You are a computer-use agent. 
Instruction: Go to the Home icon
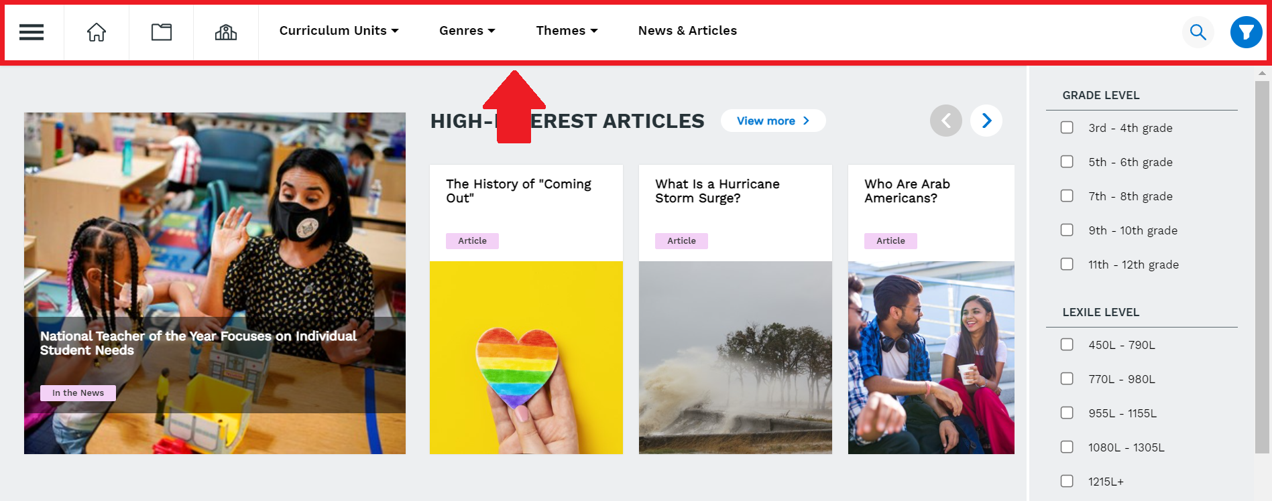pos(97,32)
